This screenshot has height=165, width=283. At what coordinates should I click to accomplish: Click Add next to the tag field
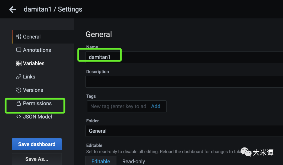tap(156, 106)
